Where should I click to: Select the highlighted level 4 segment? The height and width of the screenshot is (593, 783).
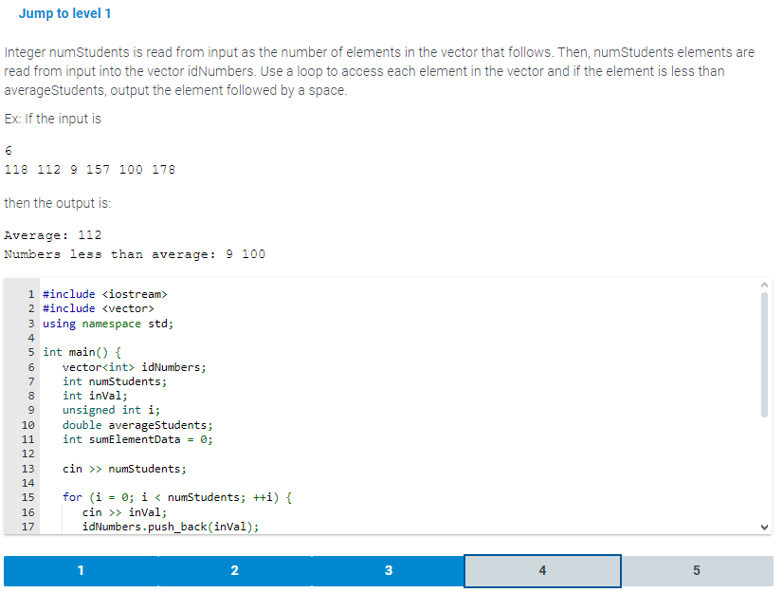(x=542, y=570)
